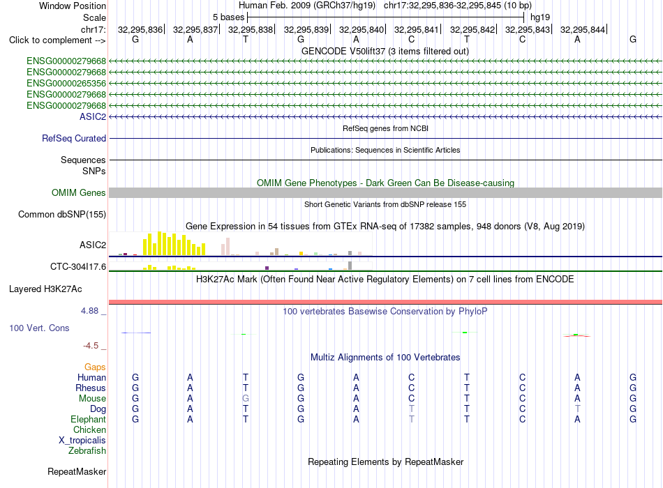Viewport: 663px width, 488px height.
Task: Click the gray OMIM Genes item bar
Action: point(385,192)
